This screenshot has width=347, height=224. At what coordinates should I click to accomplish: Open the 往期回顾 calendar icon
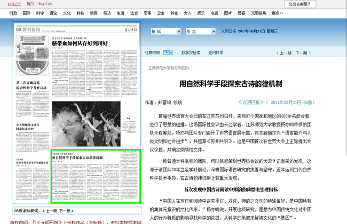pos(168,53)
